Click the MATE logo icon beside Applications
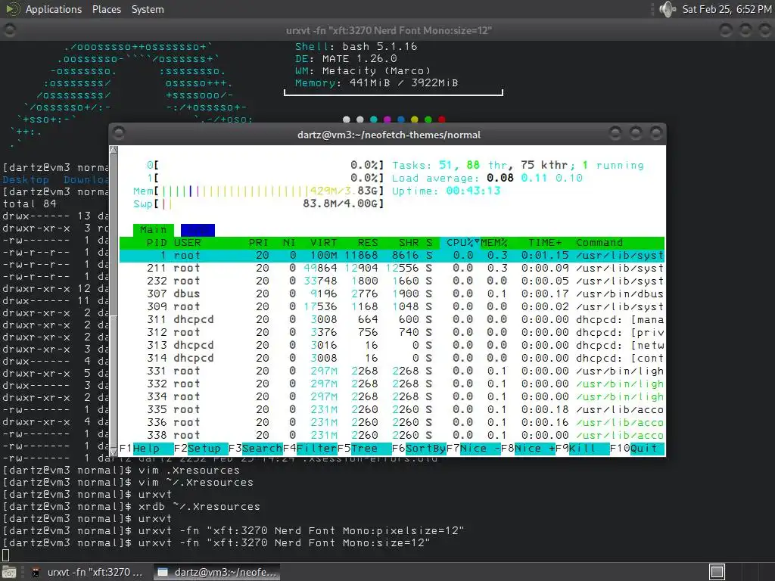 pyautogui.click(x=12, y=9)
